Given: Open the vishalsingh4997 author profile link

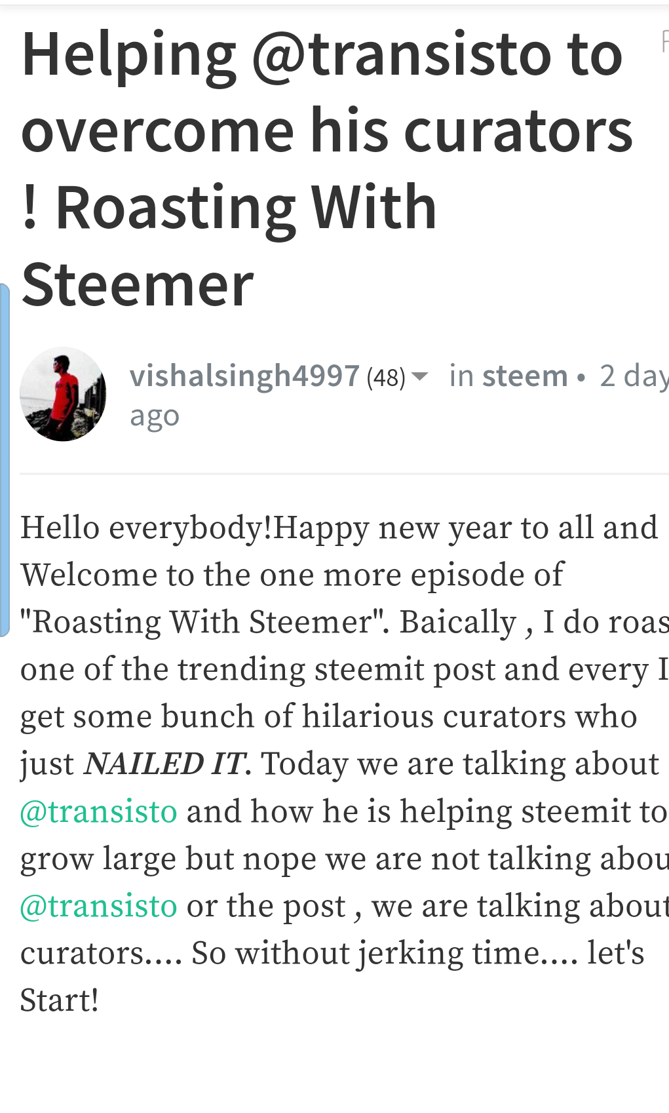Looking at the screenshot, I should coord(244,376).
